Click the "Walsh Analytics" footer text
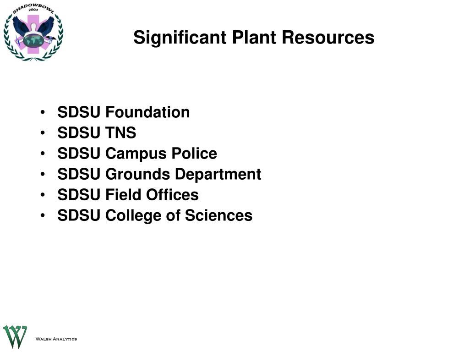This screenshot has width=469, height=352. [56, 339]
